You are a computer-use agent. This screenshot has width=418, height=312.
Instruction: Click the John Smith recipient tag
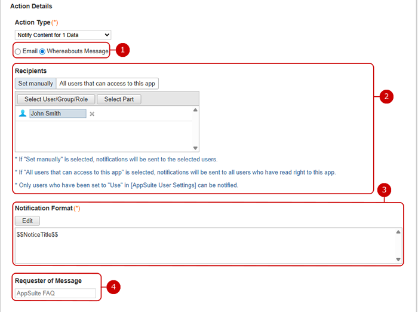click(57, 114)
